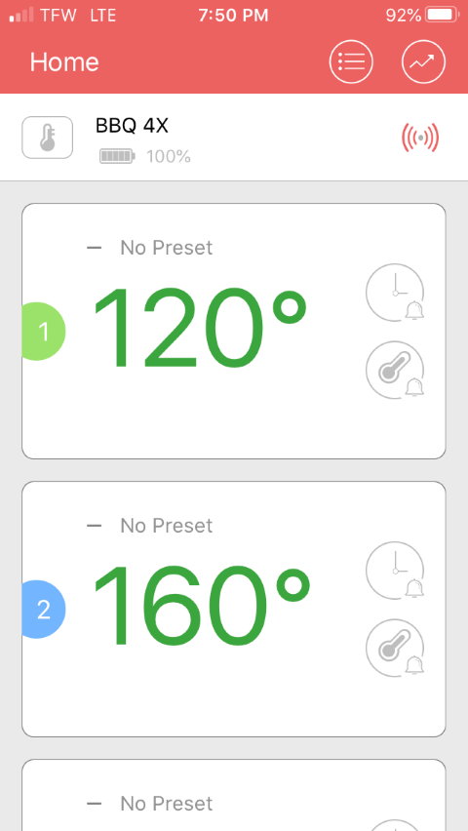Open the temperature graph chart icon
Viewport: 468px width, 831px height.
coord(423,61)
